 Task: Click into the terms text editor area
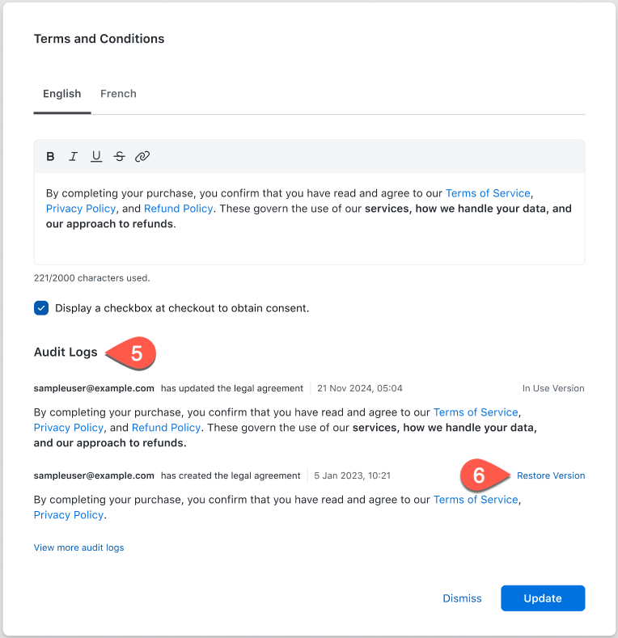(307, 243)
